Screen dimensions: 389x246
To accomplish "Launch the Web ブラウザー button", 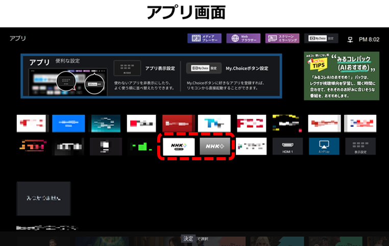I will click(244, 38).
